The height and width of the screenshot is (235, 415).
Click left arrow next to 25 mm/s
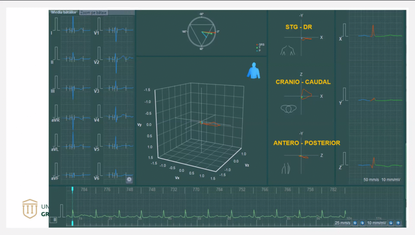[x=355, y=223]
